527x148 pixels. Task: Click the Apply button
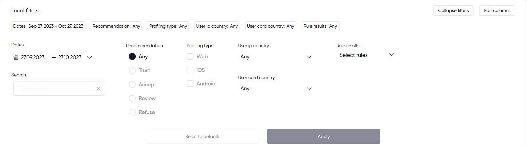(324, 137)
